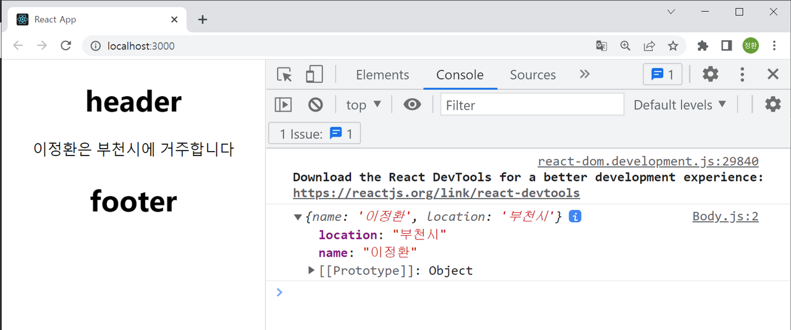Open the Body.js:2 source link
Viewport: 791px width, 330px height.
tap(725, 217)
